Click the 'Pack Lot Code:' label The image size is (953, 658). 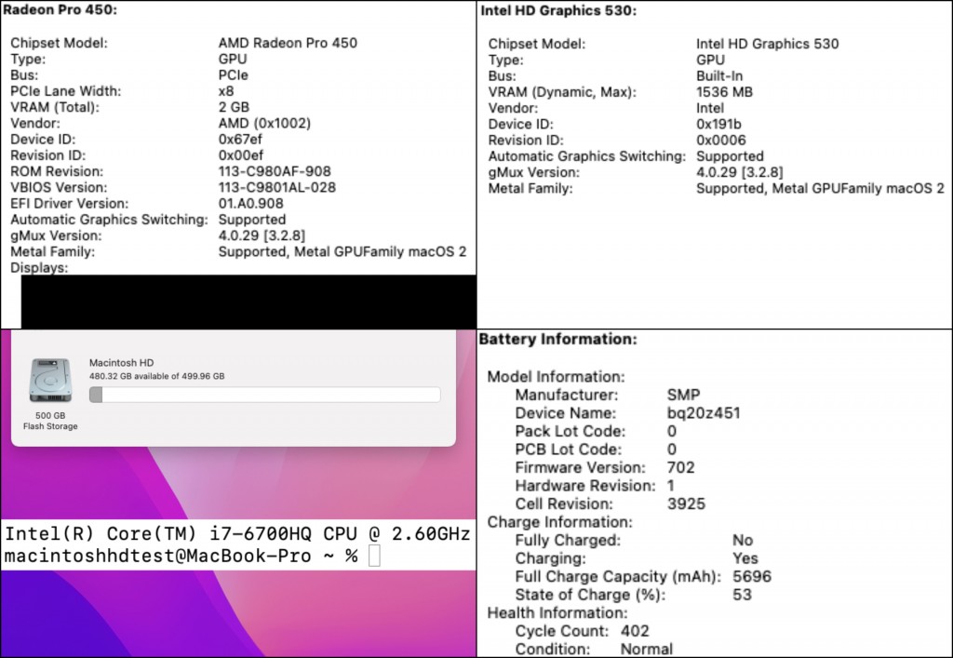click(x=570, y=431)
